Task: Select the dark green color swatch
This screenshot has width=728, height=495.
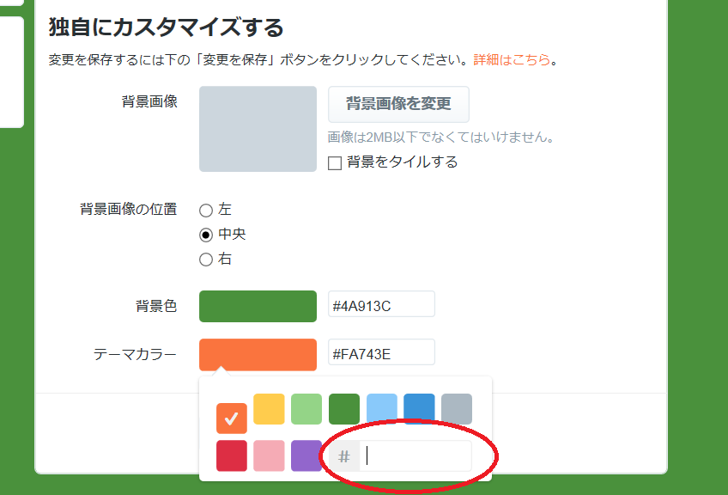Action: [x=344, y=409]
